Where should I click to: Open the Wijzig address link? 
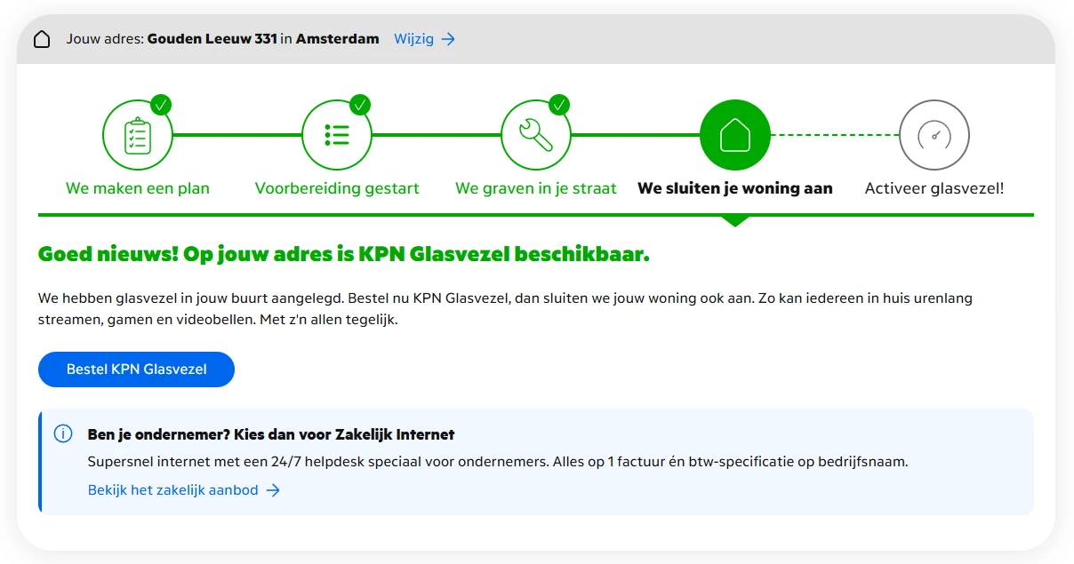[413, 39]
